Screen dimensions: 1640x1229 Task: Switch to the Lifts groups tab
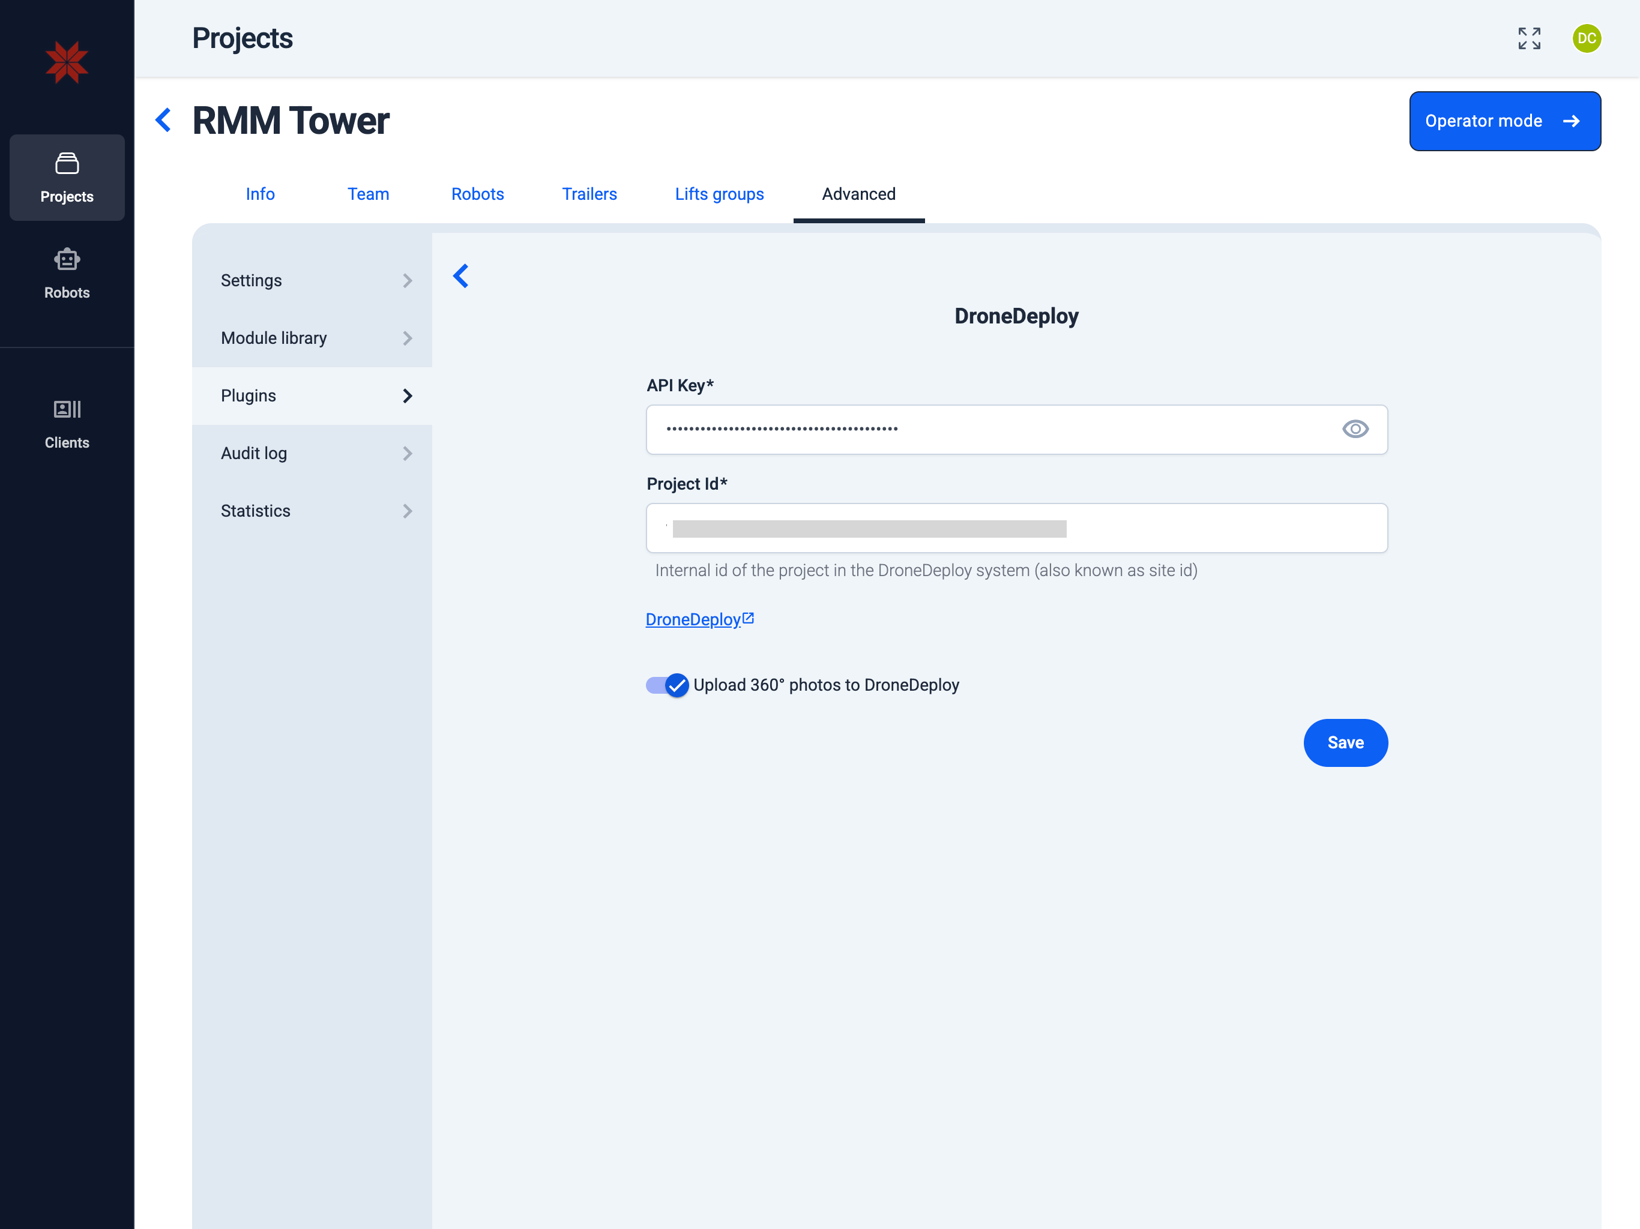tap(719, 194)
